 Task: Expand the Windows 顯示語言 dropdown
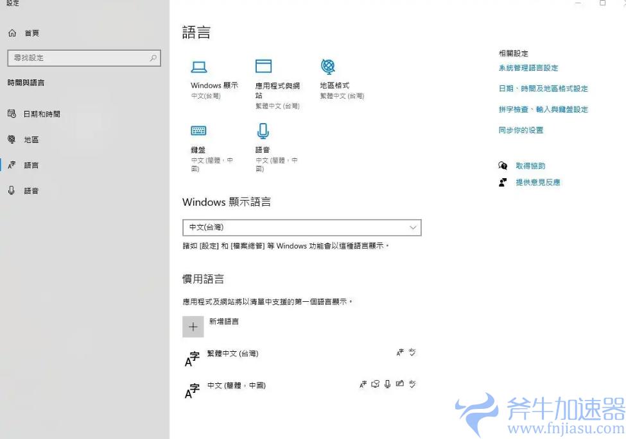[x=302, y=228]
